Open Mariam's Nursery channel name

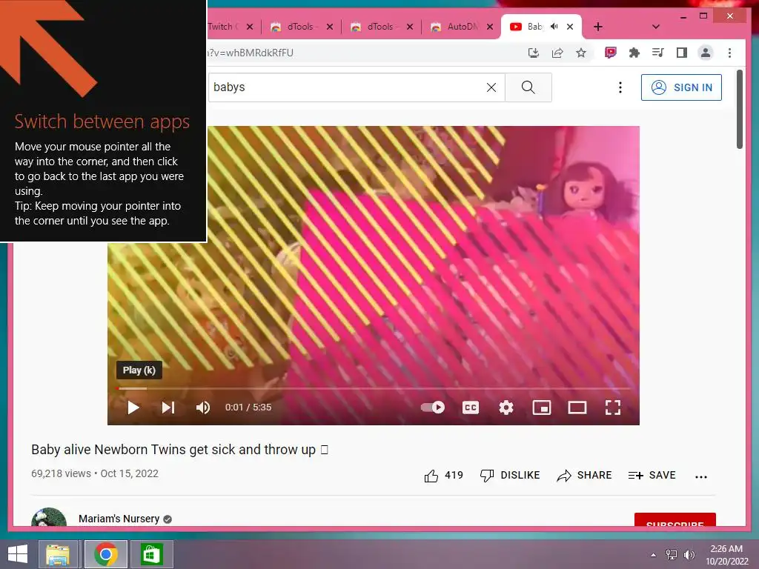pos(119,519)
